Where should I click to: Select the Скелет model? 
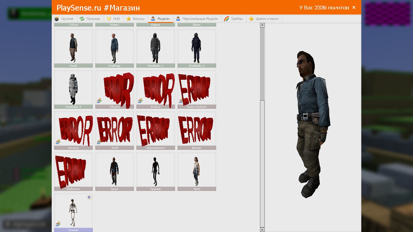click(x=73, y=213)
